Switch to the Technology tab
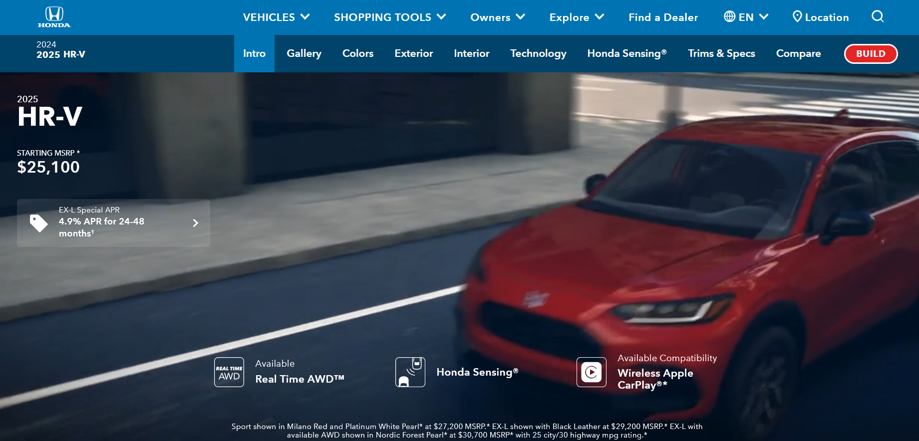 click(538, 53)
